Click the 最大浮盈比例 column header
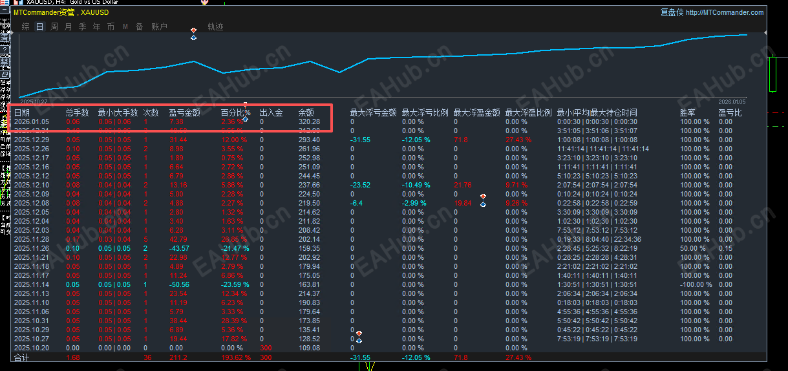 pyautogui.click(x=528, y=112)
